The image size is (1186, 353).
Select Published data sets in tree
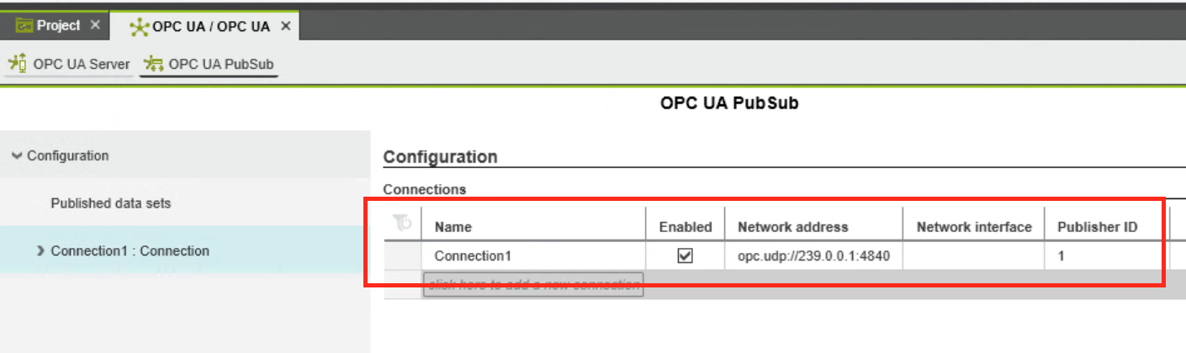pyautogui.click(x=111, y=203)
